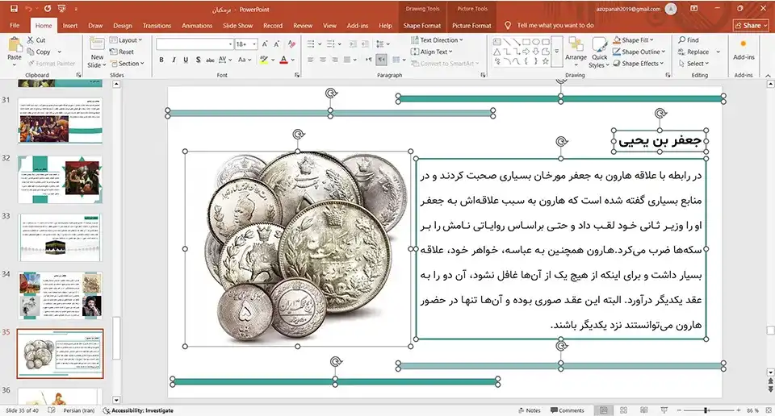Screen dimensions: 775x416
Task: Switch to the Insert tab
Action: (x=69, y=26)
